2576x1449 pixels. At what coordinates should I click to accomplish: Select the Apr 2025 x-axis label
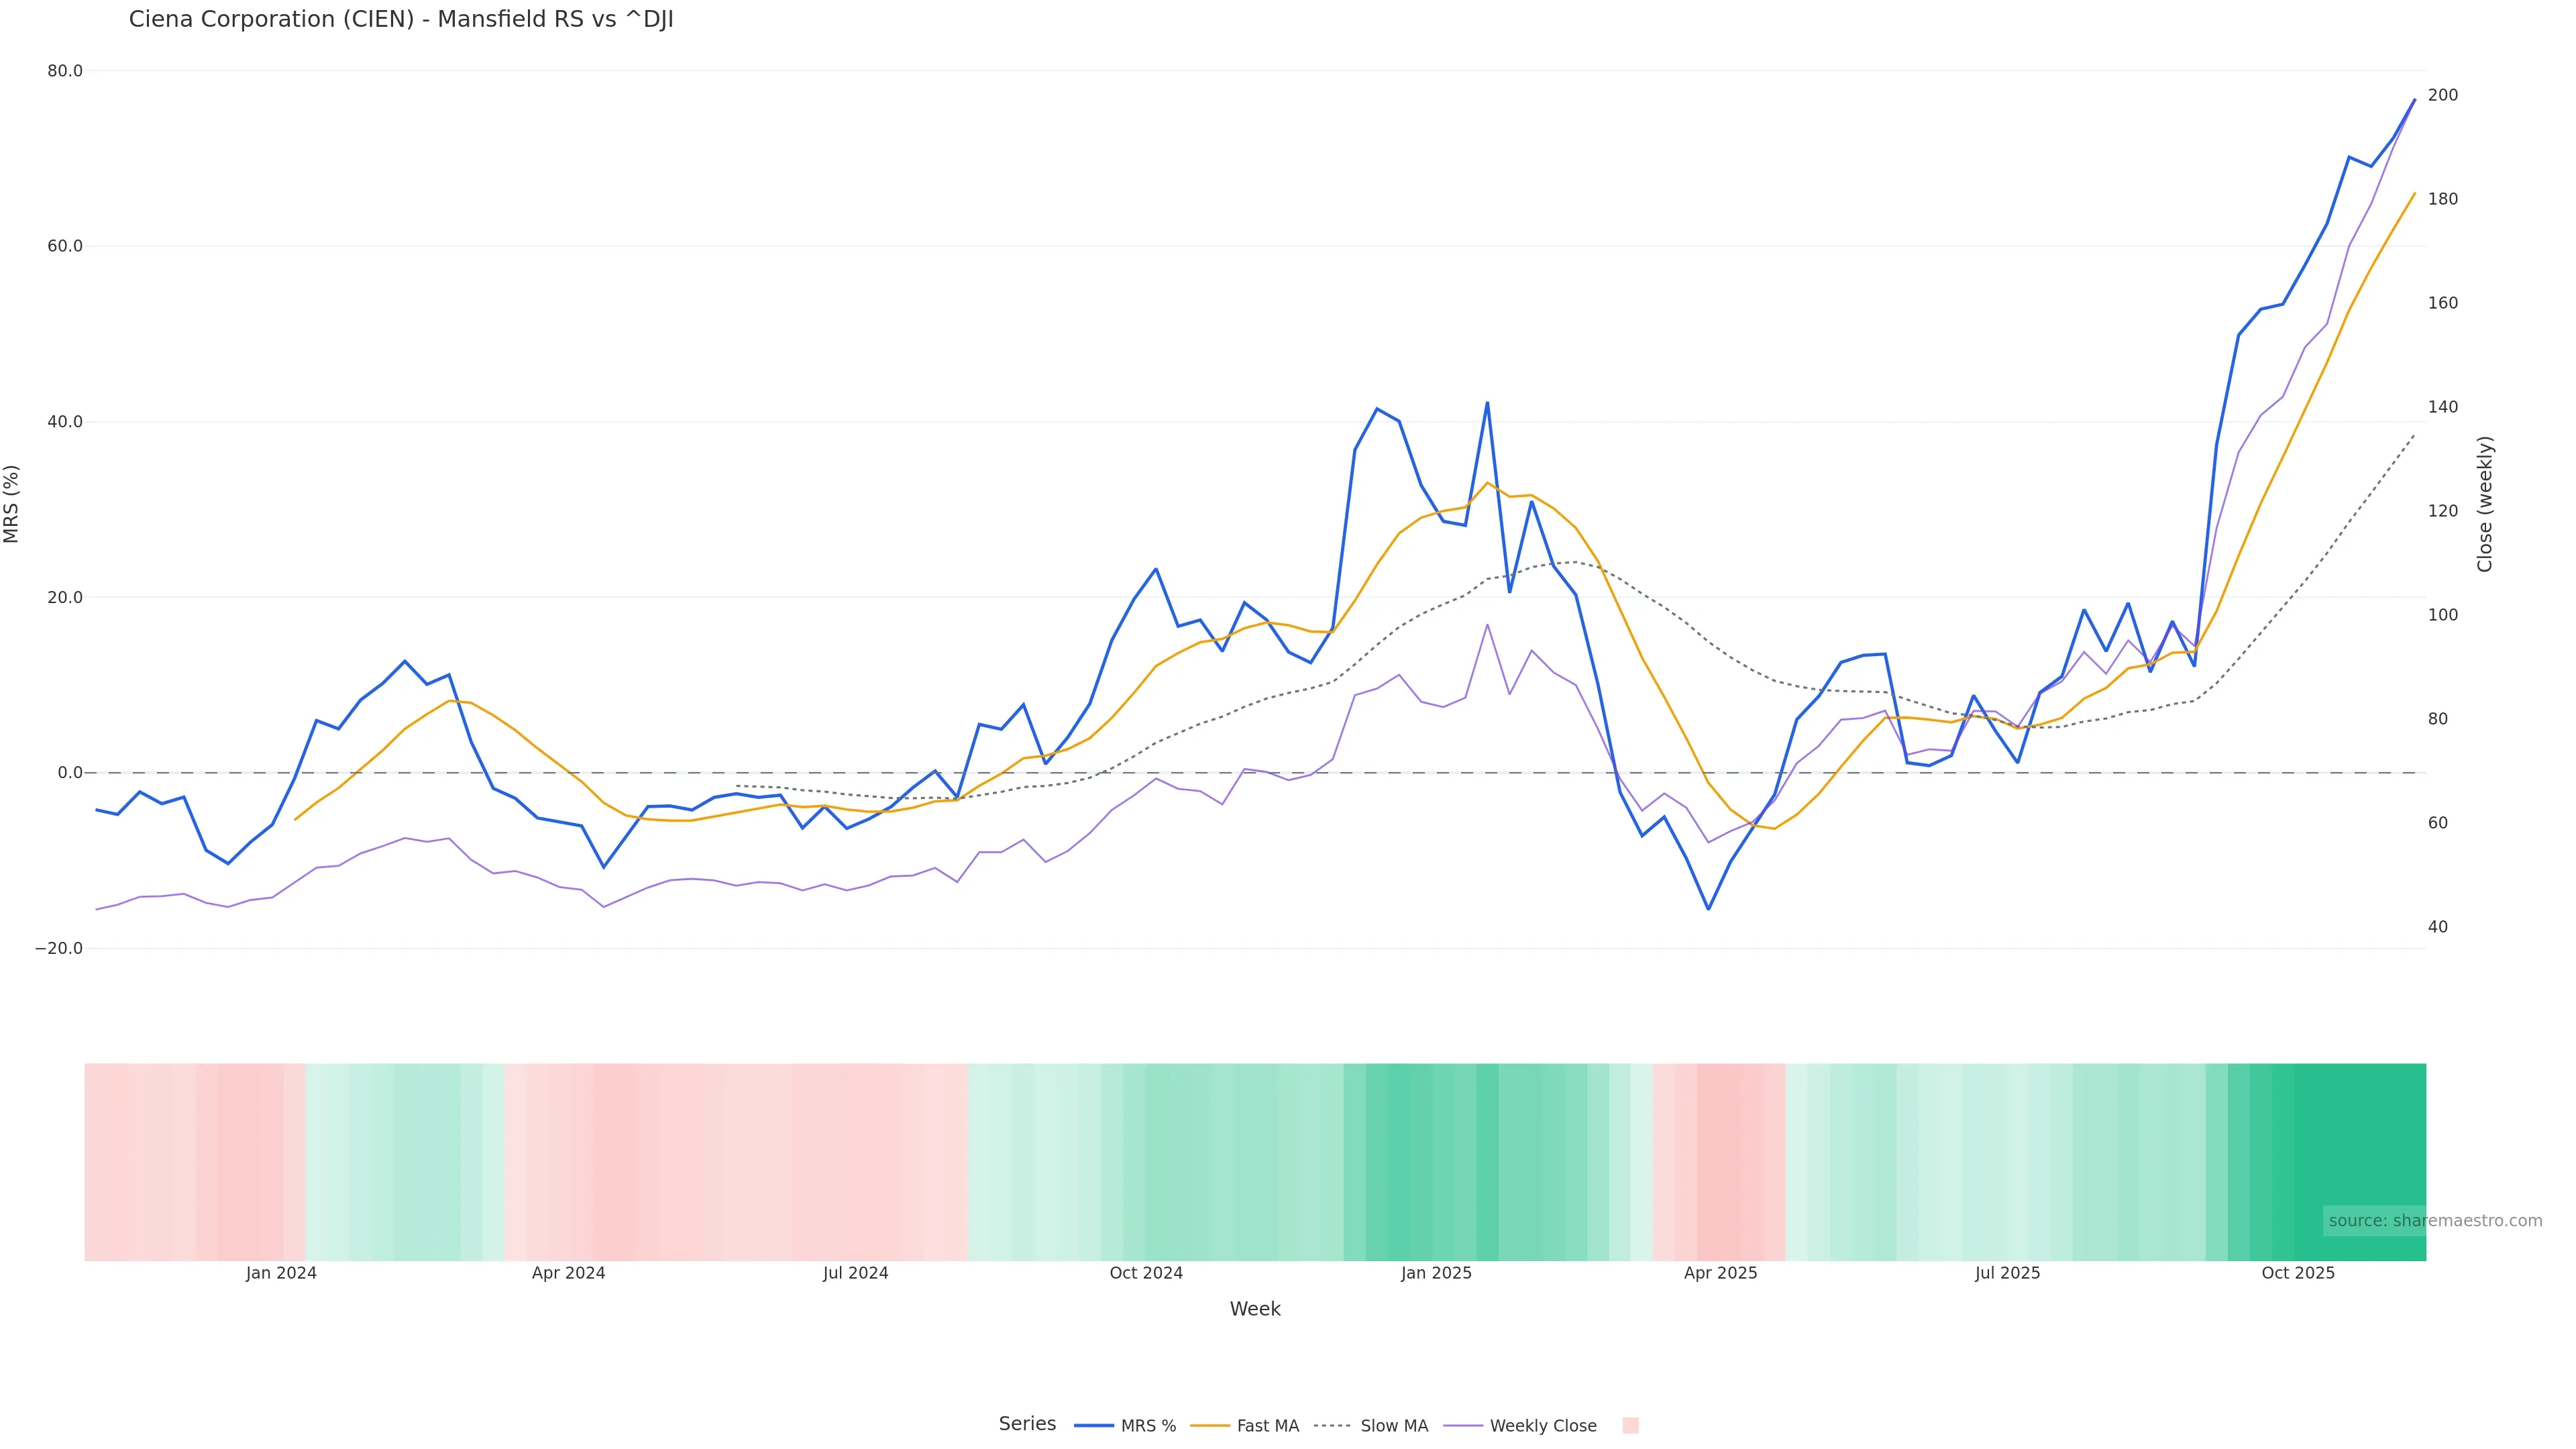click(x=1720, y=1273)
